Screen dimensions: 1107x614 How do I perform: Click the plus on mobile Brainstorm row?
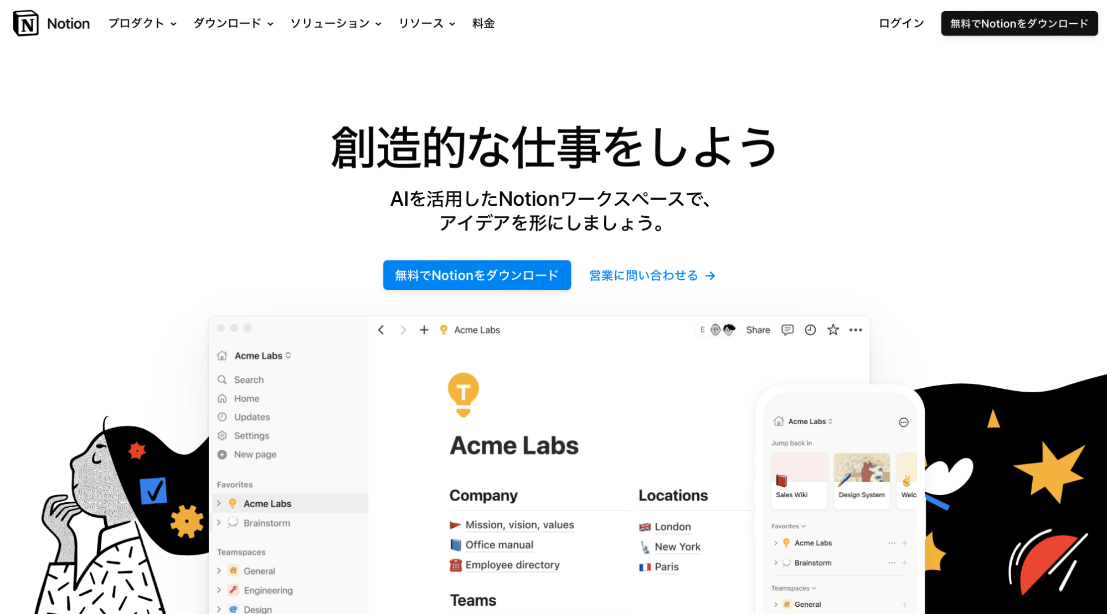pos(904,563)
